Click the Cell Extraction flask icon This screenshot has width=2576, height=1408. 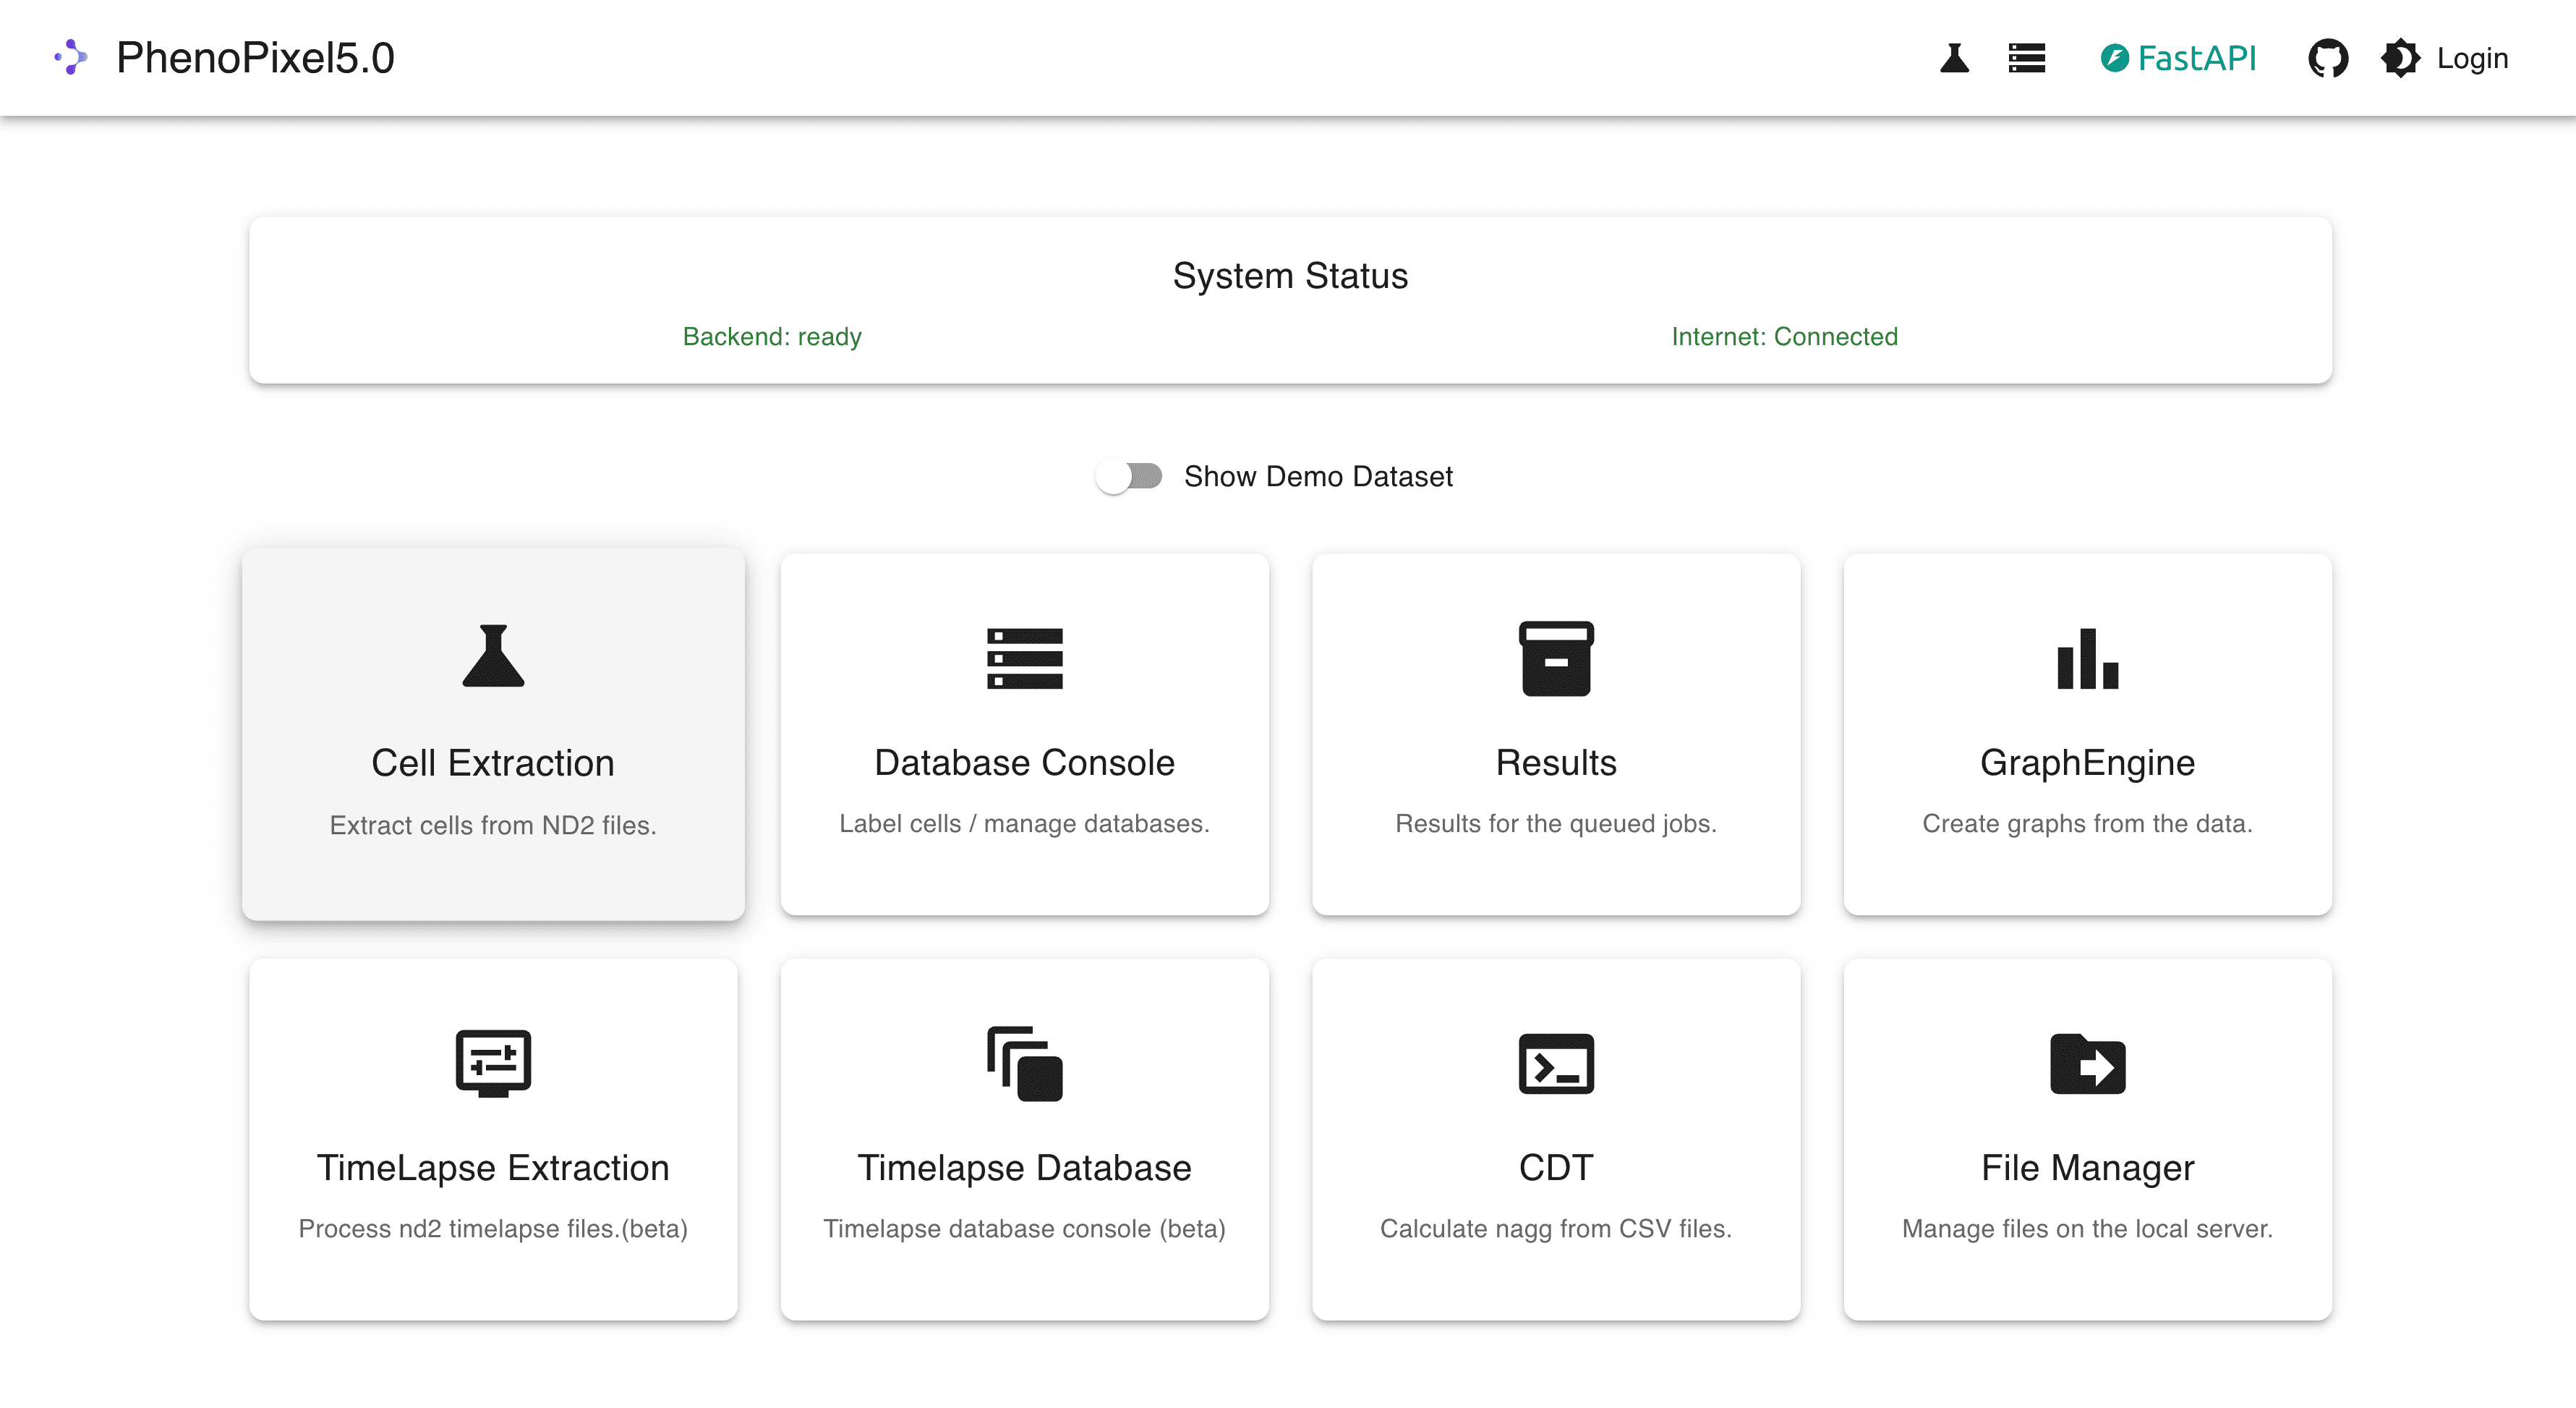point(493,656)
